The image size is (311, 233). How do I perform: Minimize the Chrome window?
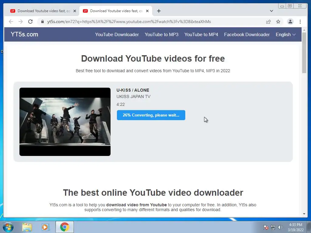(282, 6)
